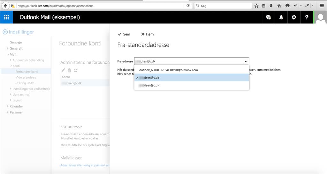Click the edit pencil icon for account
This screenshot has height=174, width=327.
(x=63, y=70)
